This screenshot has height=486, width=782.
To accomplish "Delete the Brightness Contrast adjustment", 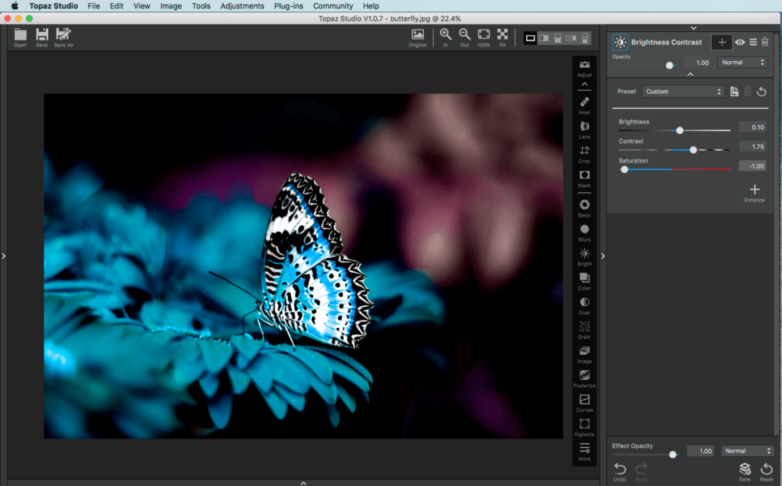I will coord(765,43).
